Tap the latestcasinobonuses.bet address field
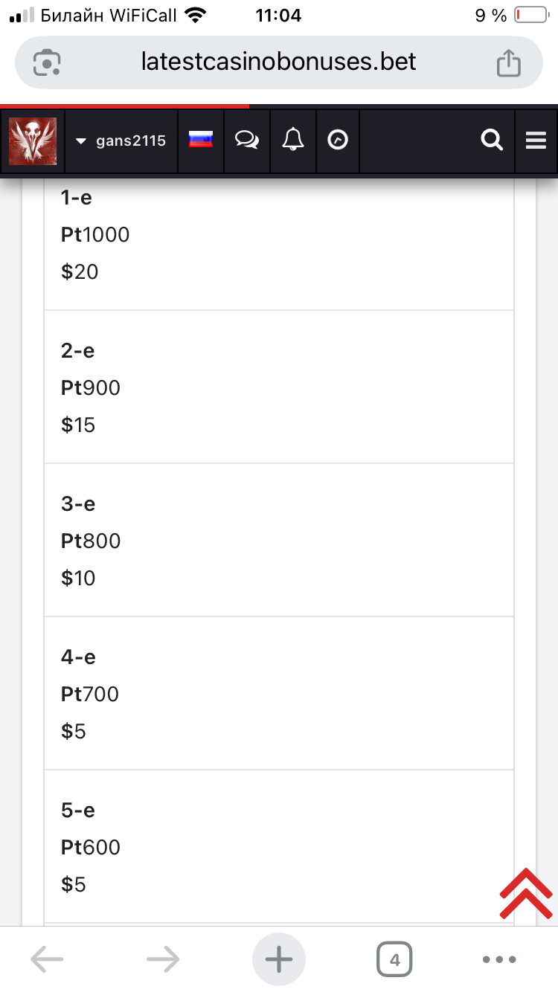The image size is (558, 992). click(278, 62)
